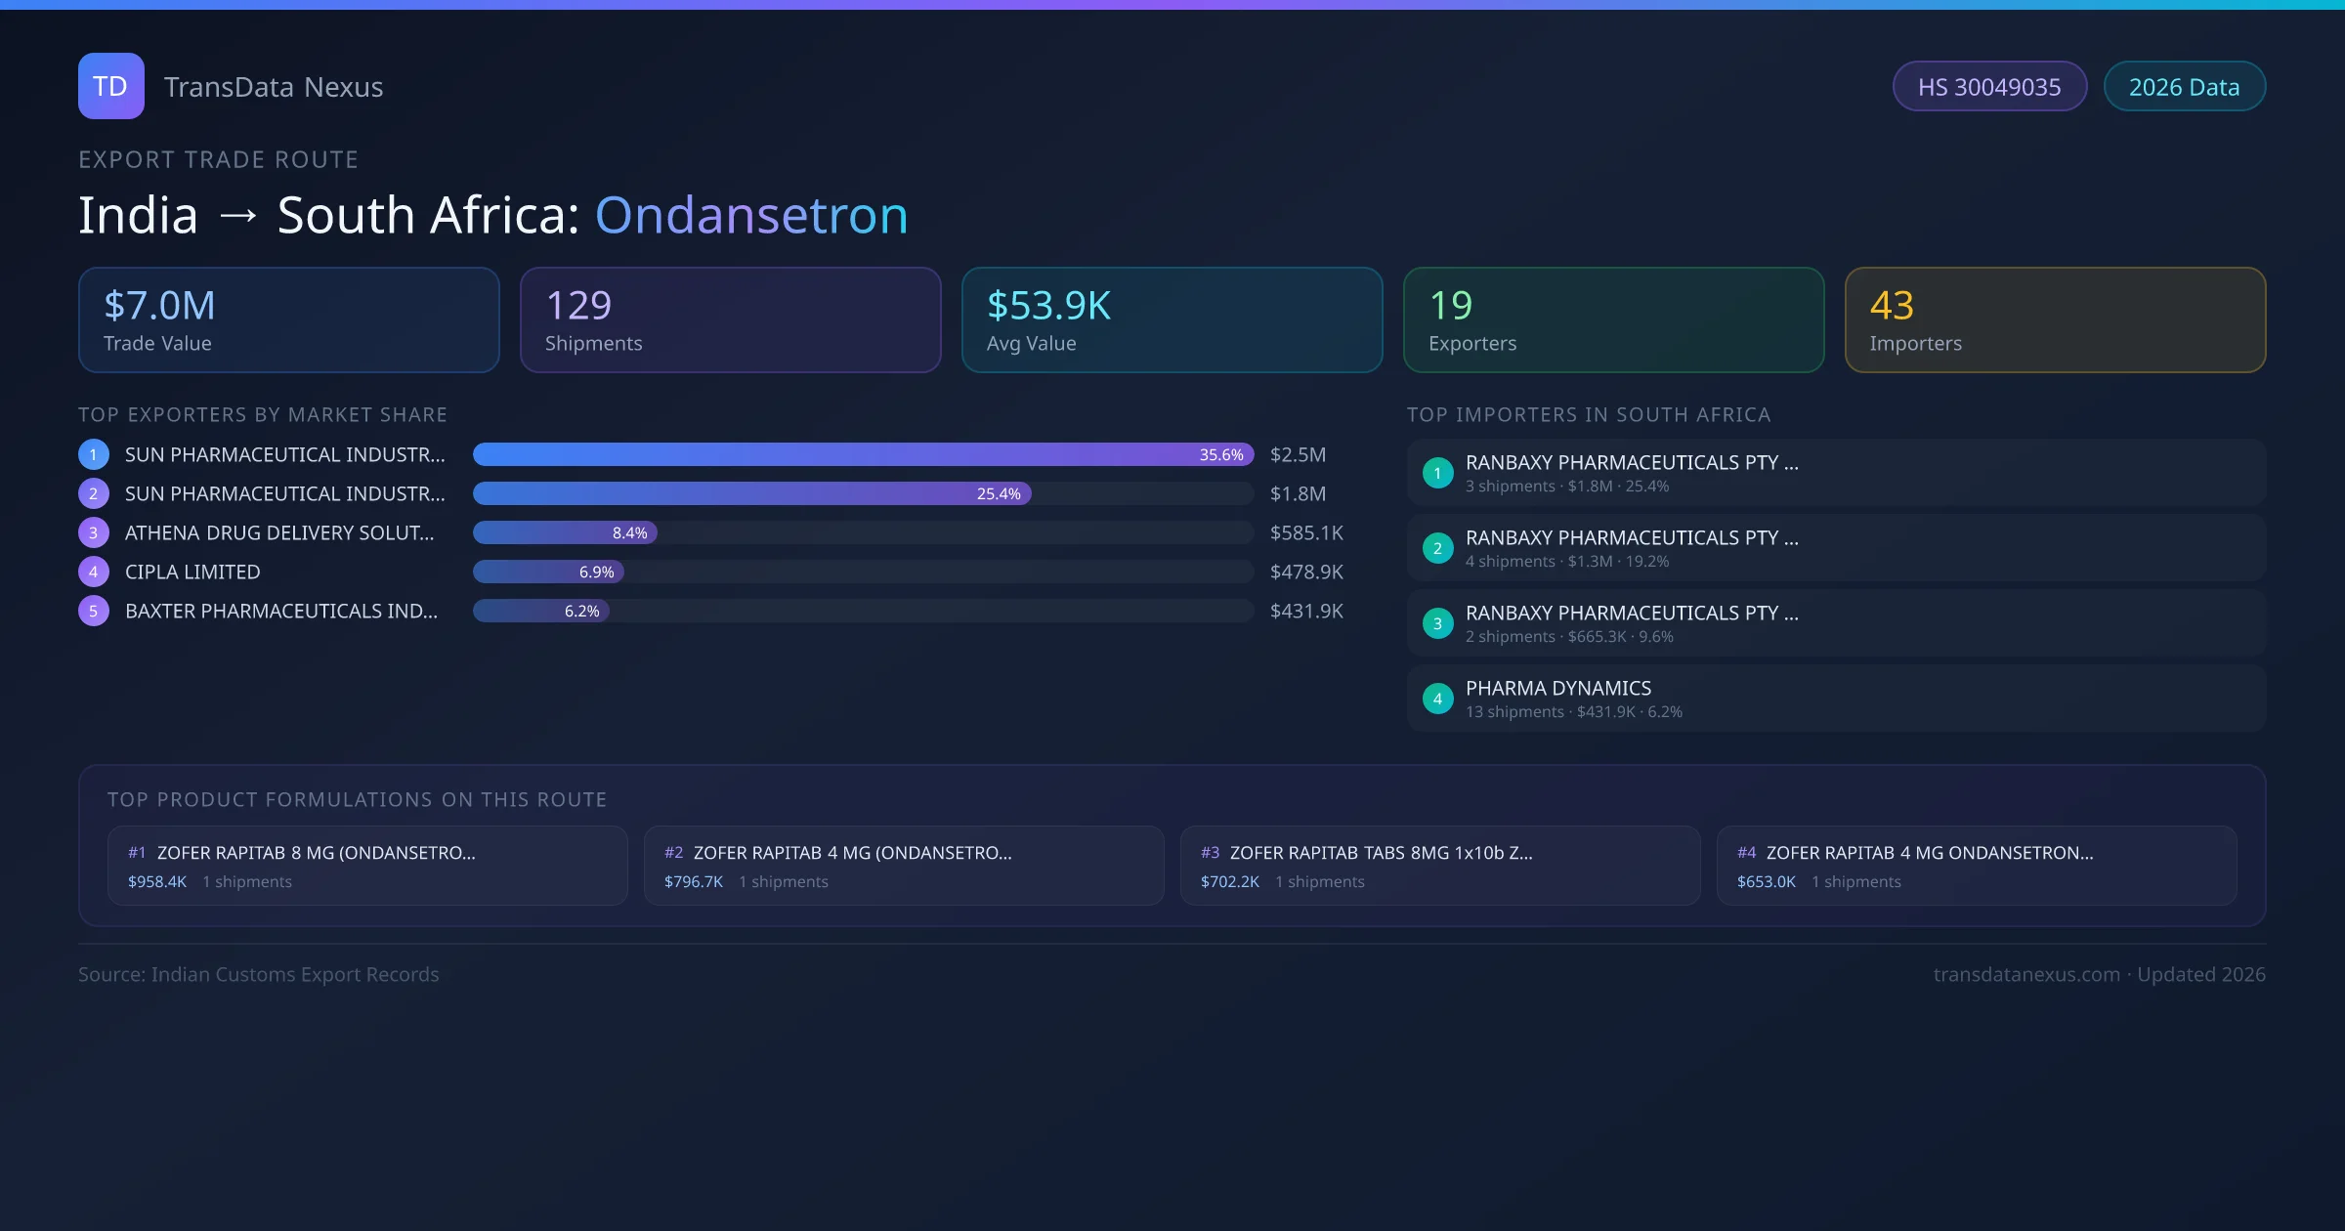Open the 129 Shipments stat card

(730, 320)
